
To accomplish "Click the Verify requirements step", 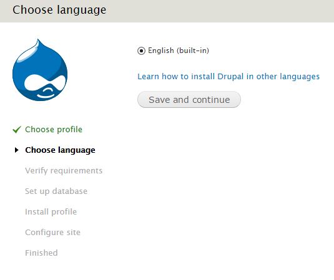I will coord(64,171).
